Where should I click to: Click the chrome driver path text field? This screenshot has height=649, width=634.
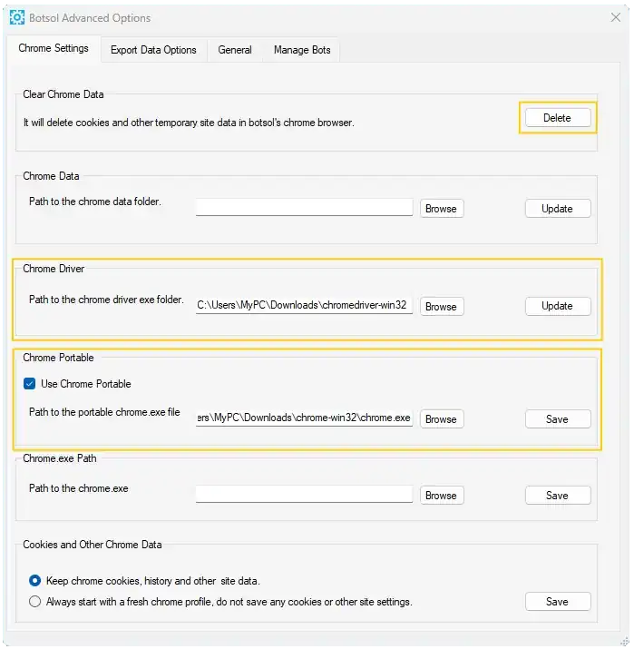[304, 306]
